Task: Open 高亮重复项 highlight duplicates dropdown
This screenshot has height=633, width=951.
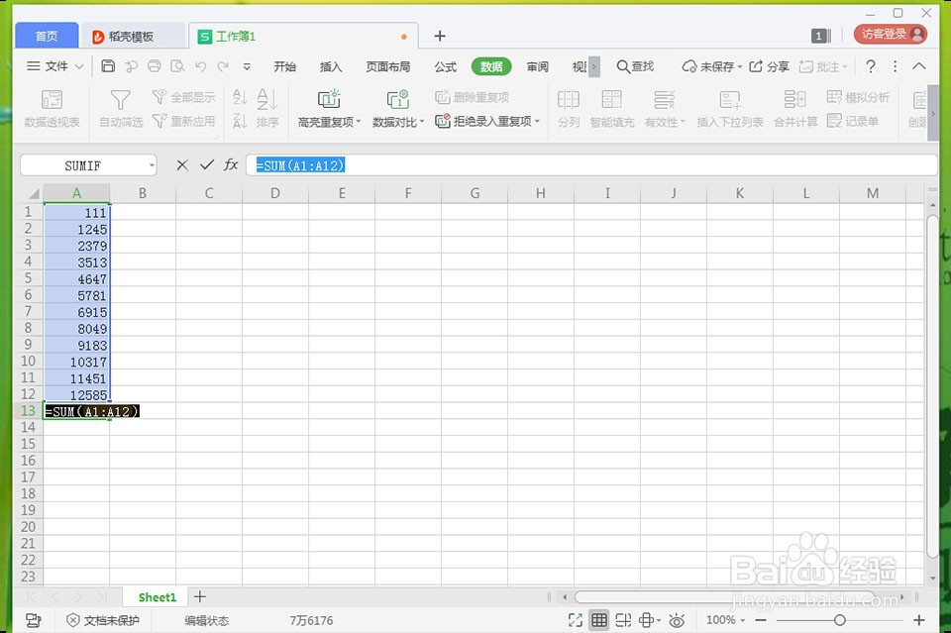Action: point(329,109)
